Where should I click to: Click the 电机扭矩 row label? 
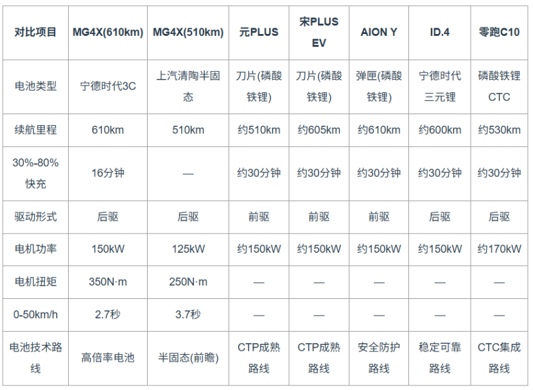(35, 282)
